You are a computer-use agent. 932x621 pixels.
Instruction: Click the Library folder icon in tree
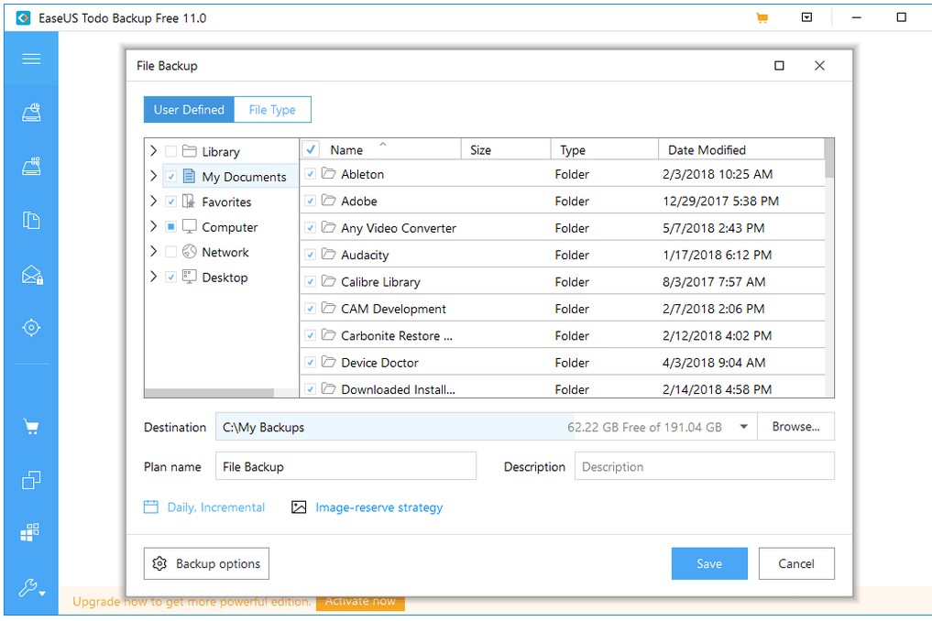tap(190, 151)
